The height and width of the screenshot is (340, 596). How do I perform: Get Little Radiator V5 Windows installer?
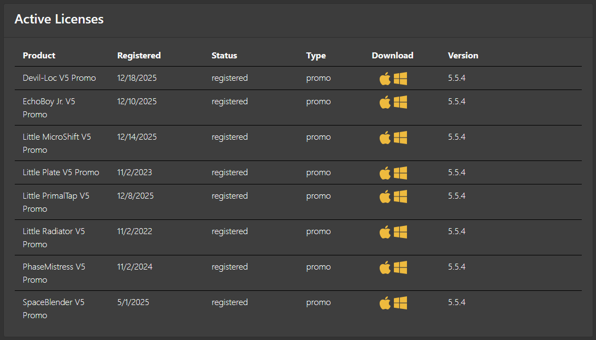400,232
